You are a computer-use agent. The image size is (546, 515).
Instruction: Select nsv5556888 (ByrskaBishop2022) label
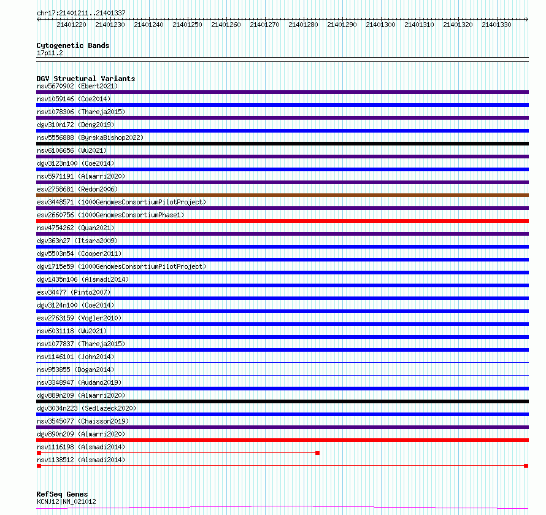click(90, 137)
